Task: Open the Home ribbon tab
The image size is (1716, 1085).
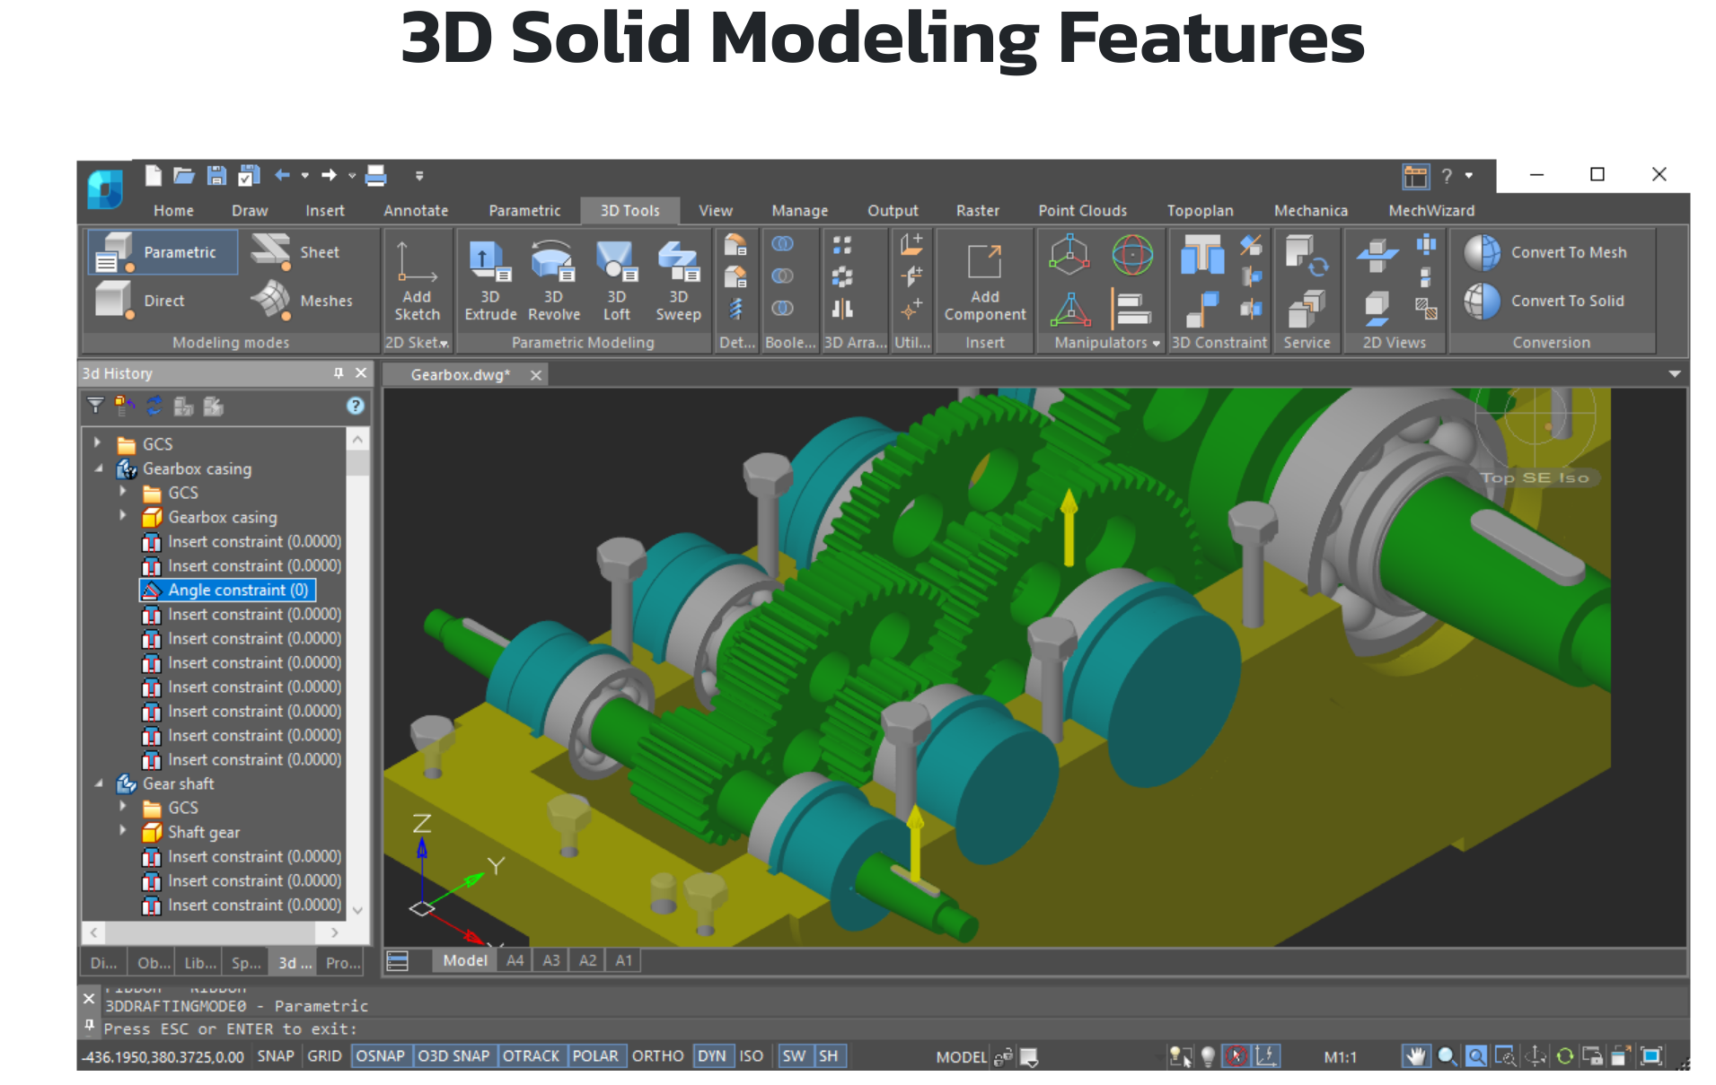Action: pyautogui.click(x=173, y=210)
